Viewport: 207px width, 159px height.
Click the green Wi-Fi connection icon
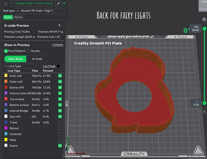[64, 4]
